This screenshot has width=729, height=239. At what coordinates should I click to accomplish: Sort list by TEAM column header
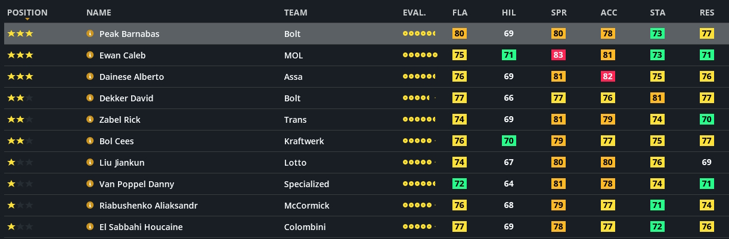point(296,13)
